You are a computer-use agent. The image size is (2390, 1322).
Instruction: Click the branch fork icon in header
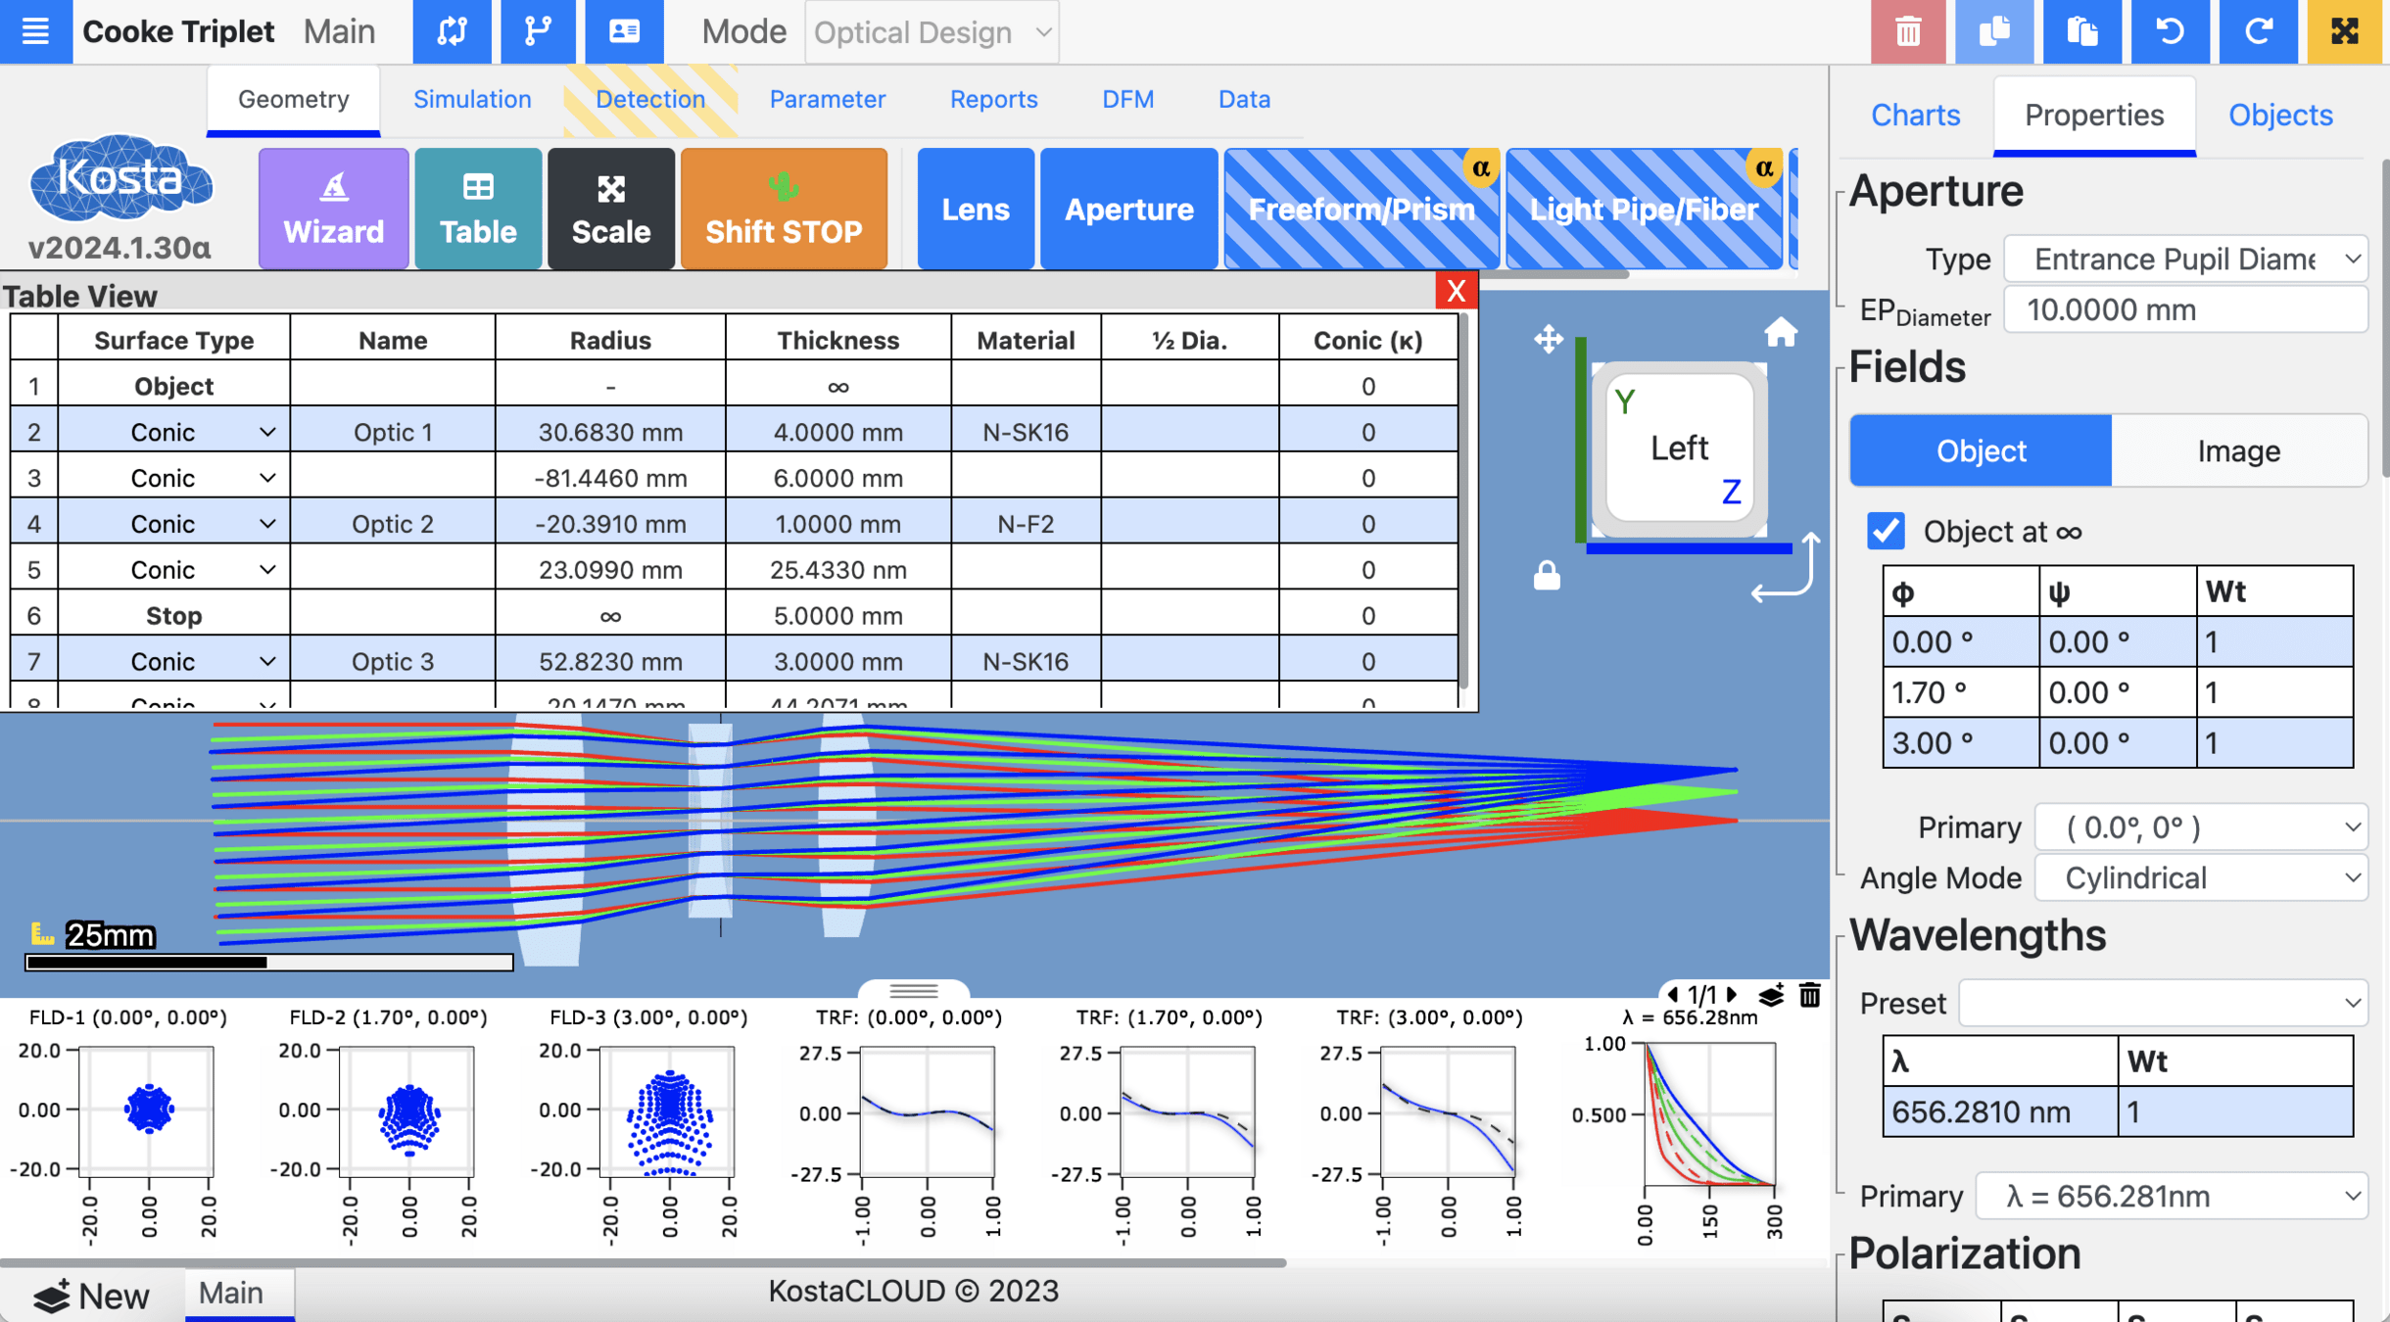coord(538,31)
